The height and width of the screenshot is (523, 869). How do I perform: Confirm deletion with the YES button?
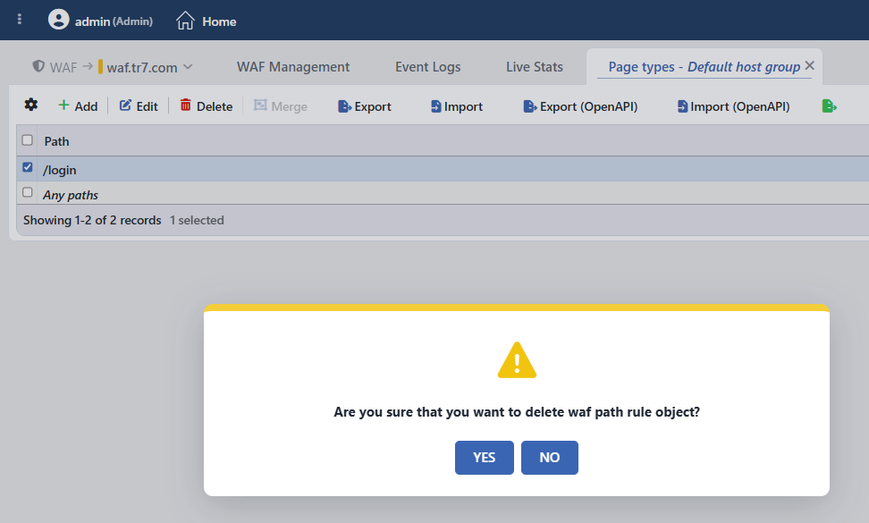pos(485,458)
